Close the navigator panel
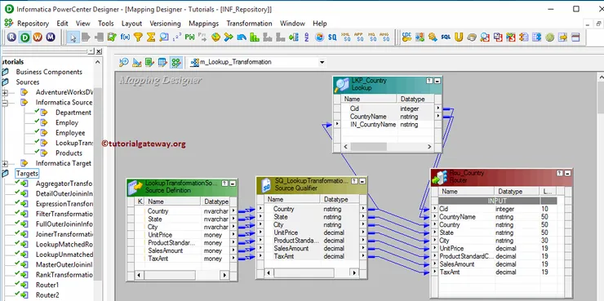604x301 pixels. click(x=99, y=51)
